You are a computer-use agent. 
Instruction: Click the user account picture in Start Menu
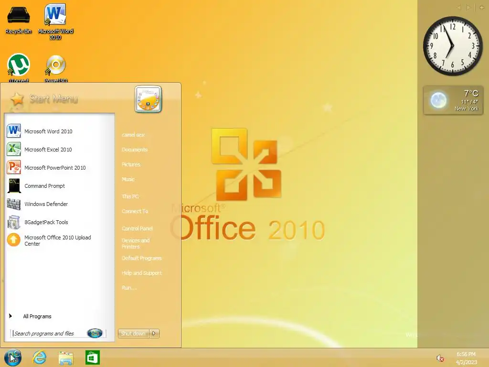point(148,99)
